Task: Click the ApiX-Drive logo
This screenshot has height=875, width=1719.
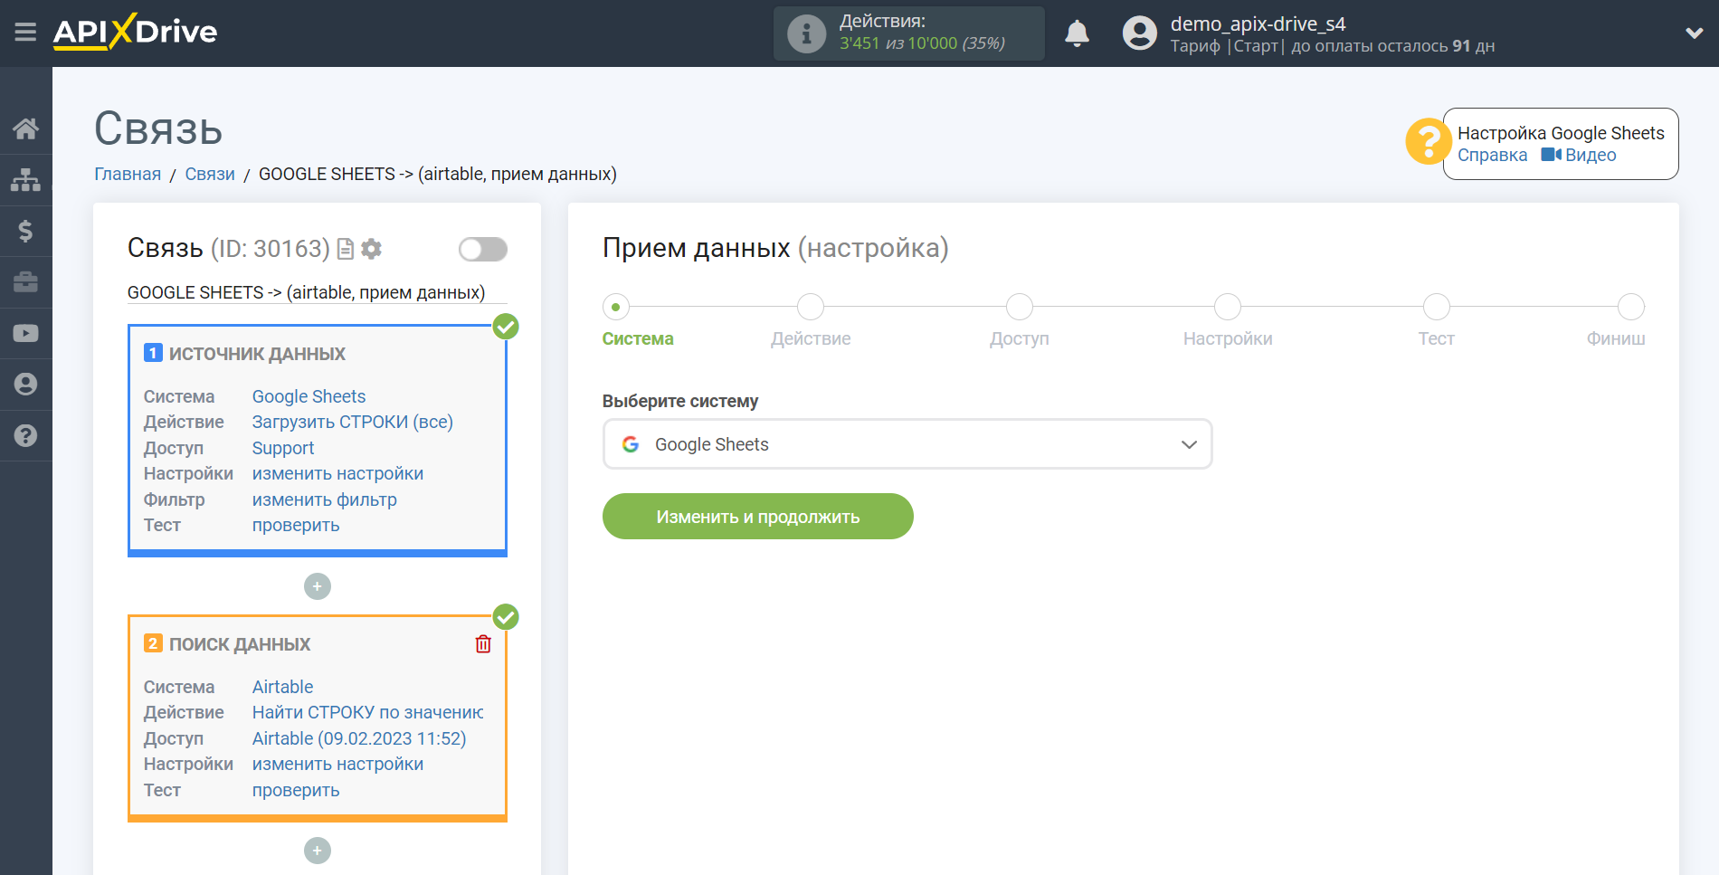Action: pos(135,32)
